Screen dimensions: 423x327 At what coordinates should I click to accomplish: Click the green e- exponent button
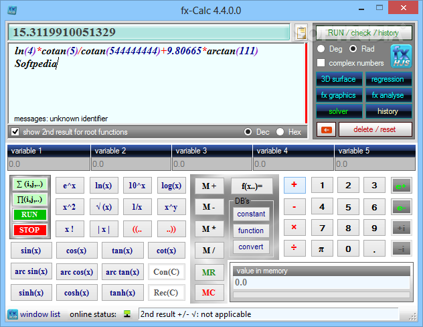pos(401,207)
